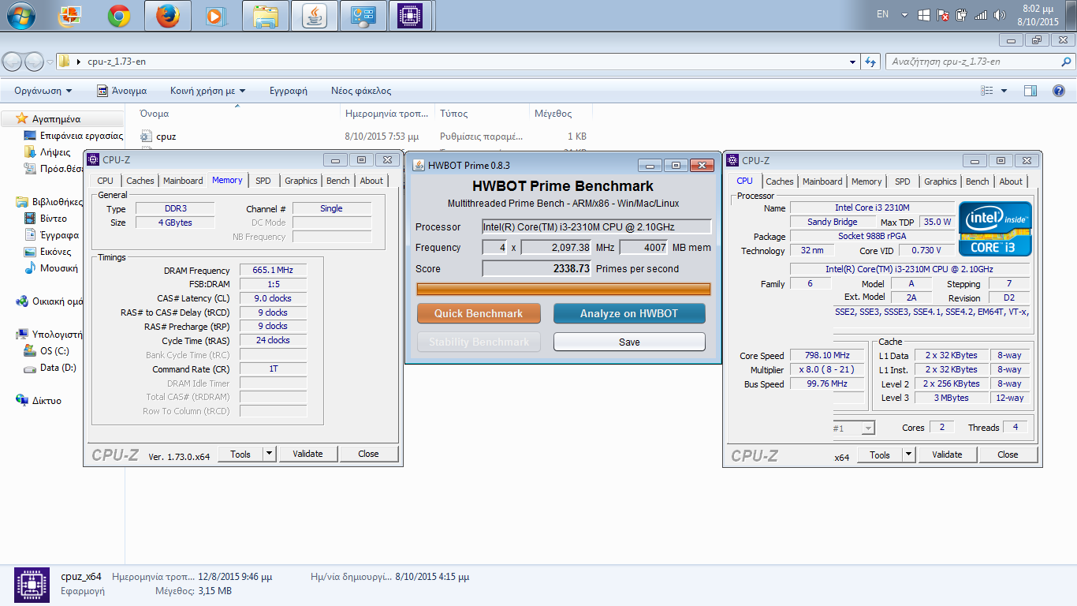Click the Νέος φάκελος toolbar button
The height and width of the screenshot is (606, 1077).
(x=361, y=91)
